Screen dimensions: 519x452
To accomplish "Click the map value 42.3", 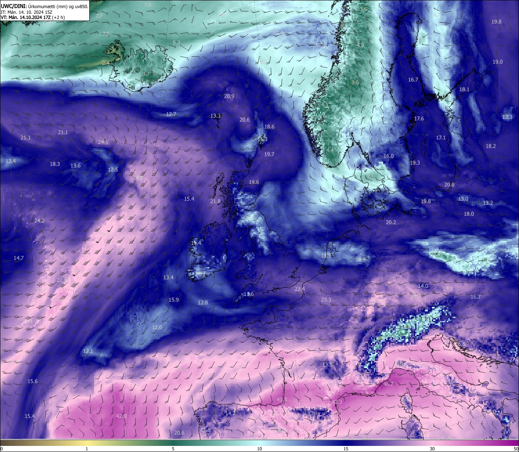I will [337, 402].
